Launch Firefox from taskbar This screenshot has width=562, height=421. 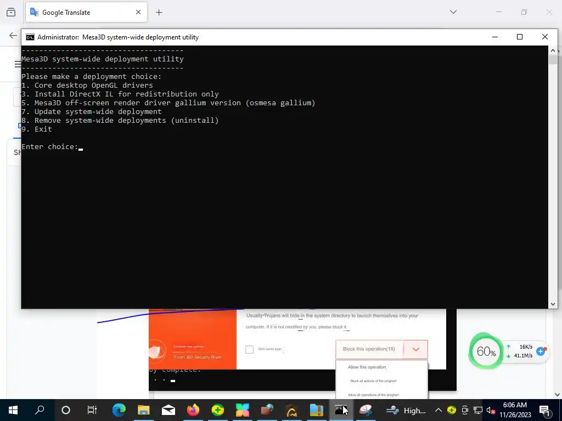pyautogui.click(x=193, y=410)
